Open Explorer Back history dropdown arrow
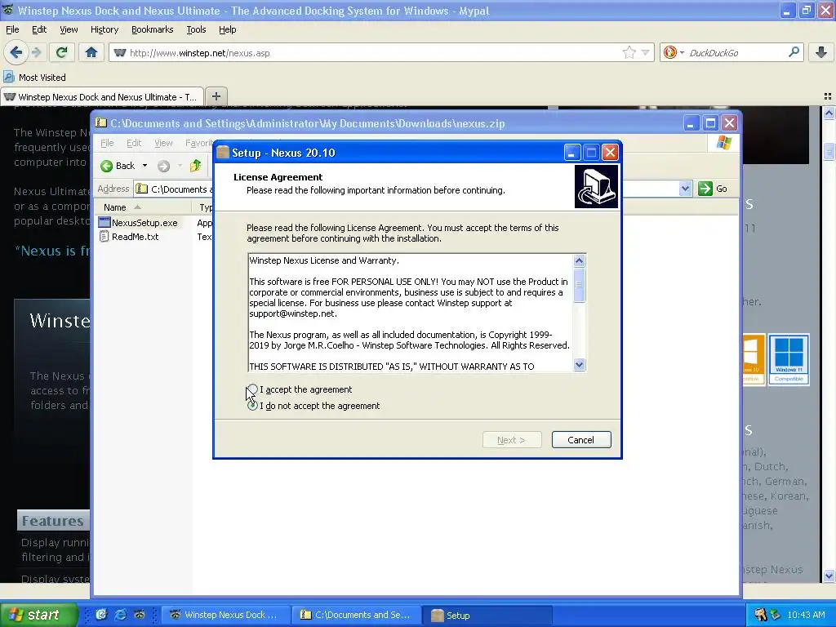Viewport: 836px width, 627px height. (145, 166)
